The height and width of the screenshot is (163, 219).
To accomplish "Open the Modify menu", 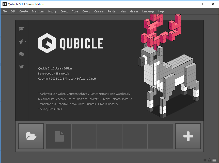I will point(52,11).
